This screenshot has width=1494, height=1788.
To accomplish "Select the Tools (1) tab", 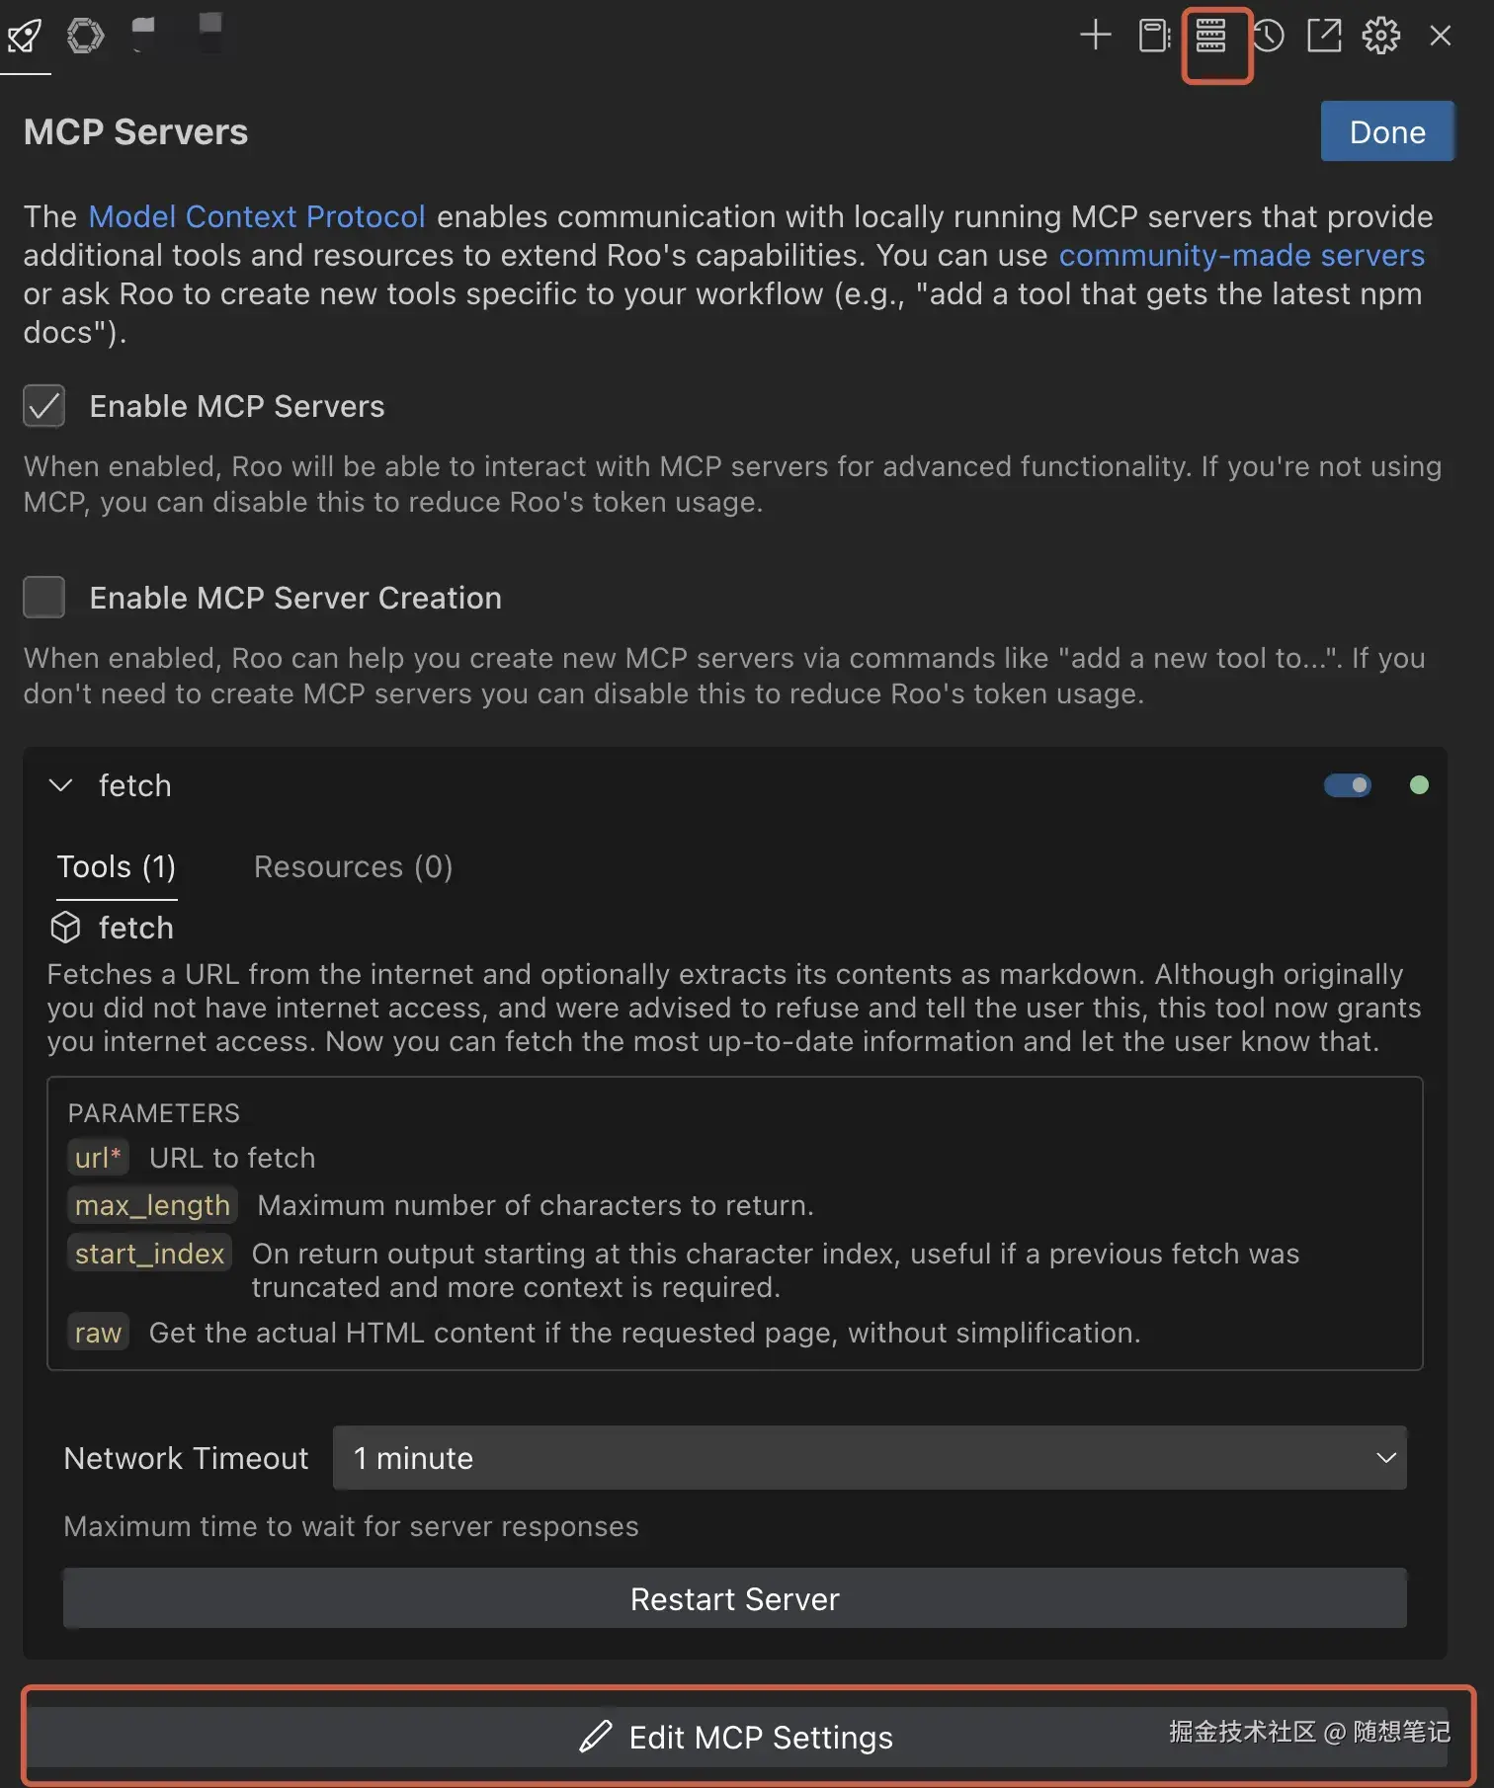I will coord(117,867).
